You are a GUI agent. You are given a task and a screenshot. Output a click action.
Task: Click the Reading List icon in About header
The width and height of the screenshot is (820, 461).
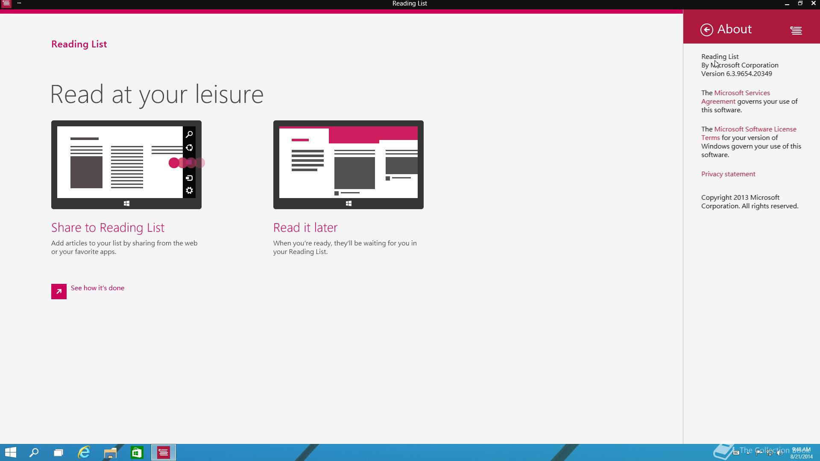[796, 30]
